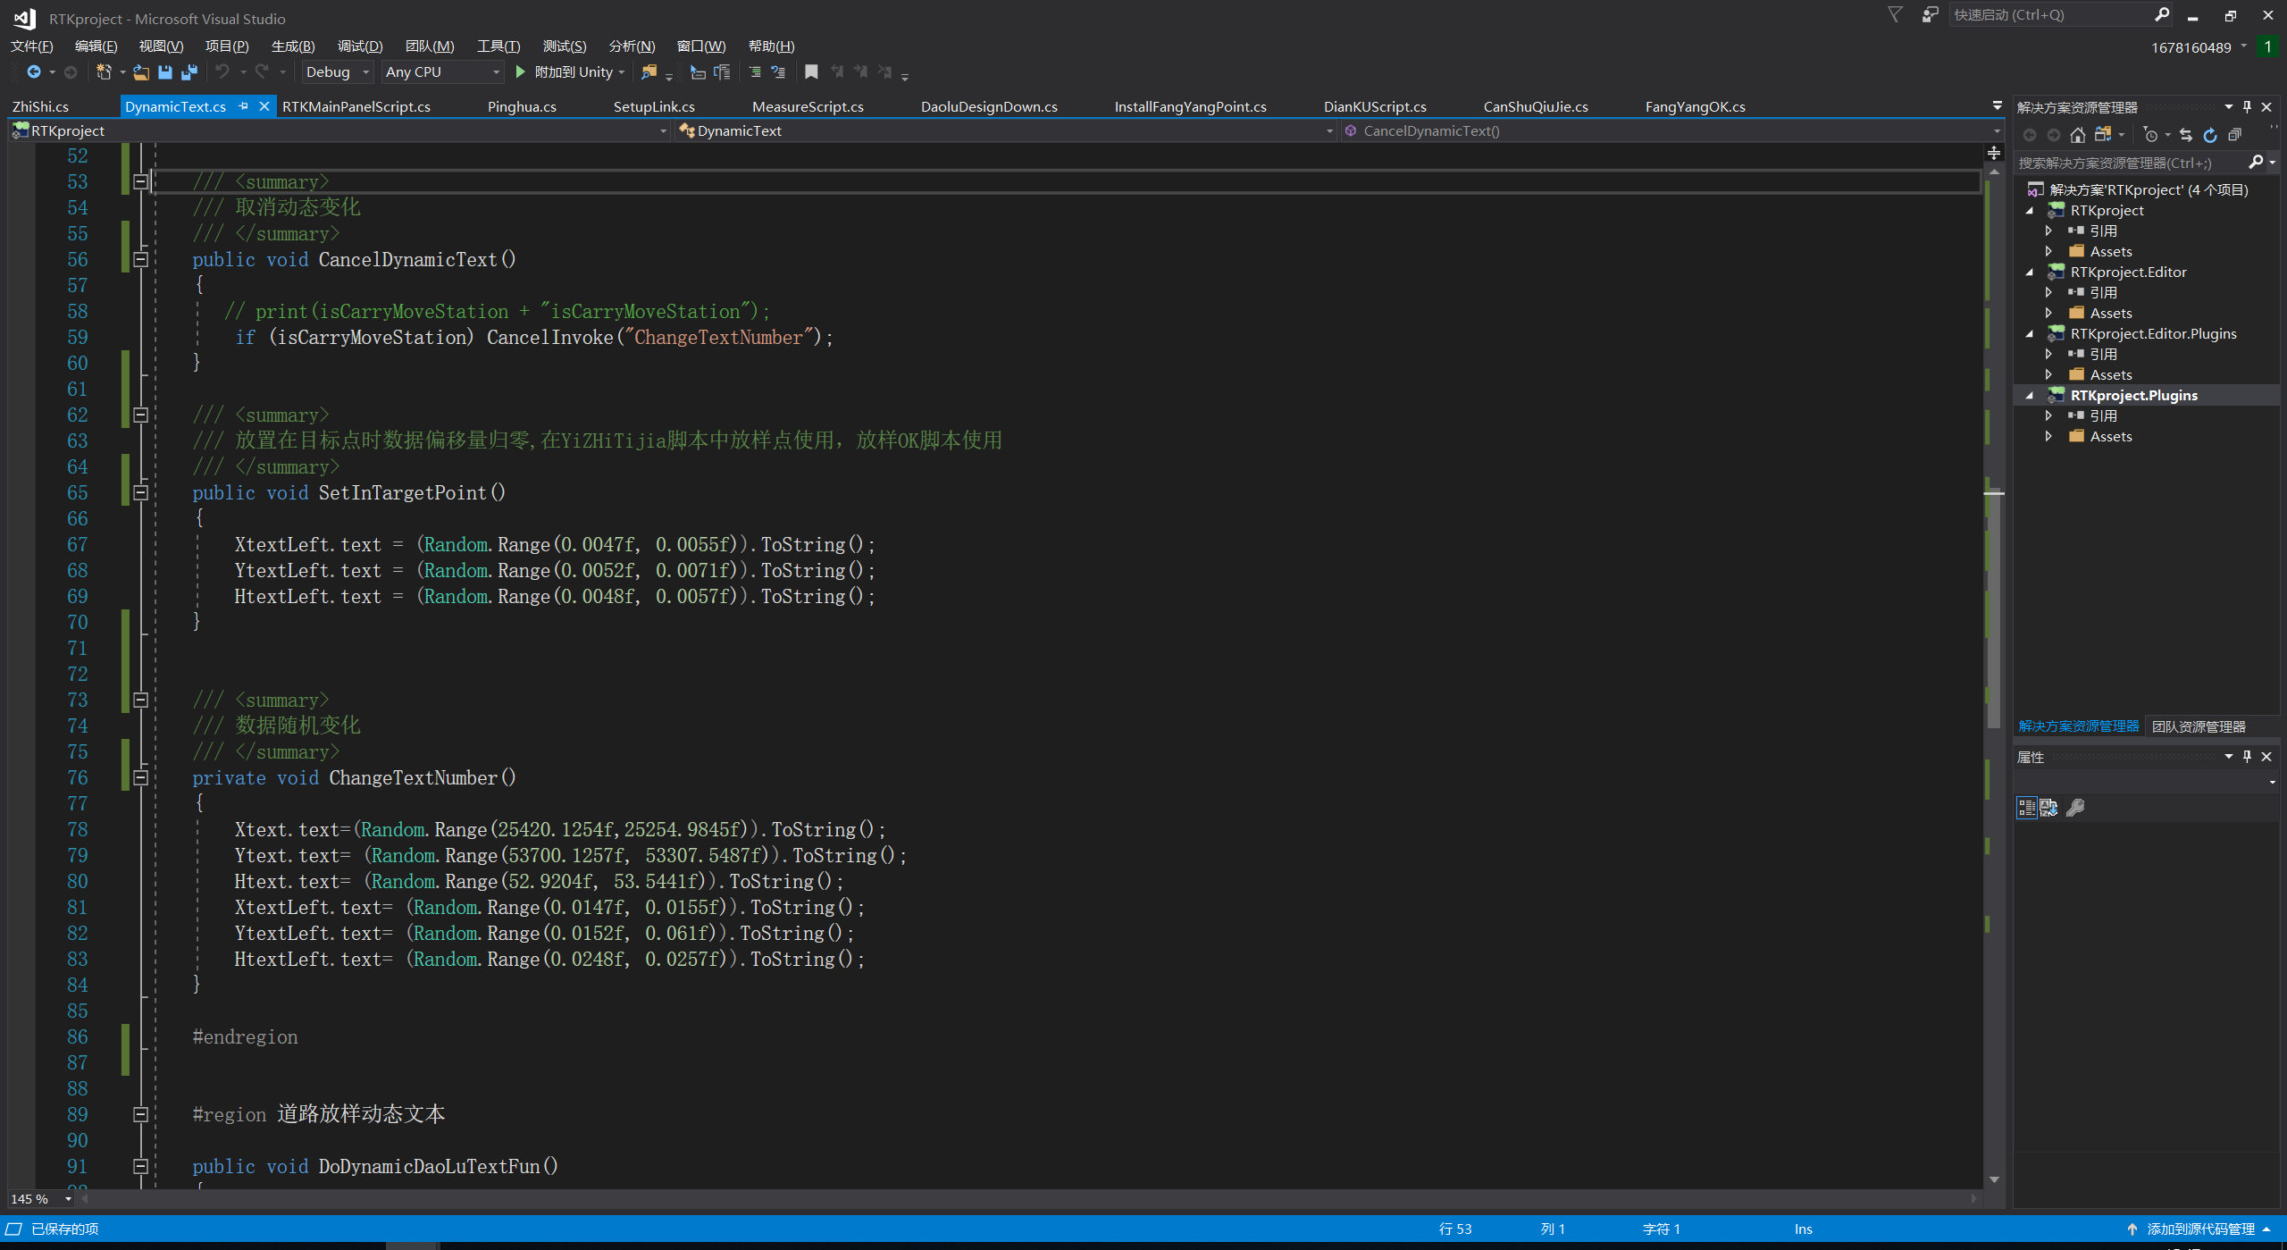2287x1250 pixels.
Task: Switch to 团队资源管理器 panel tab
Action: 2199,727
